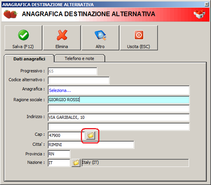Click the Indirizzo field VIA GARIBALDI, 10

[119, 118]
